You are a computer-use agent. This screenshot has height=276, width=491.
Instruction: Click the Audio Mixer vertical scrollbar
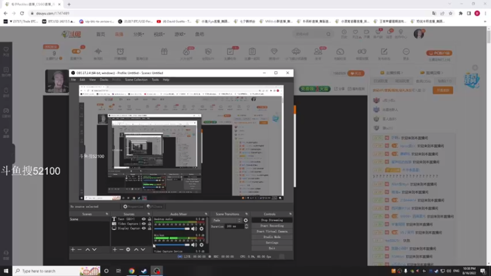[x=207, y=230]
